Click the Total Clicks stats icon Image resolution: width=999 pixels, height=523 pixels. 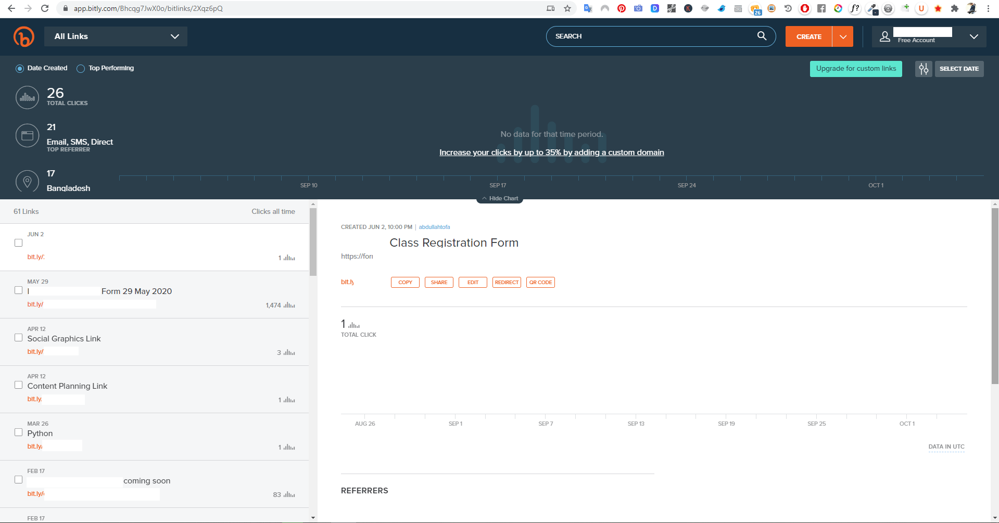(x=27, y=97)
